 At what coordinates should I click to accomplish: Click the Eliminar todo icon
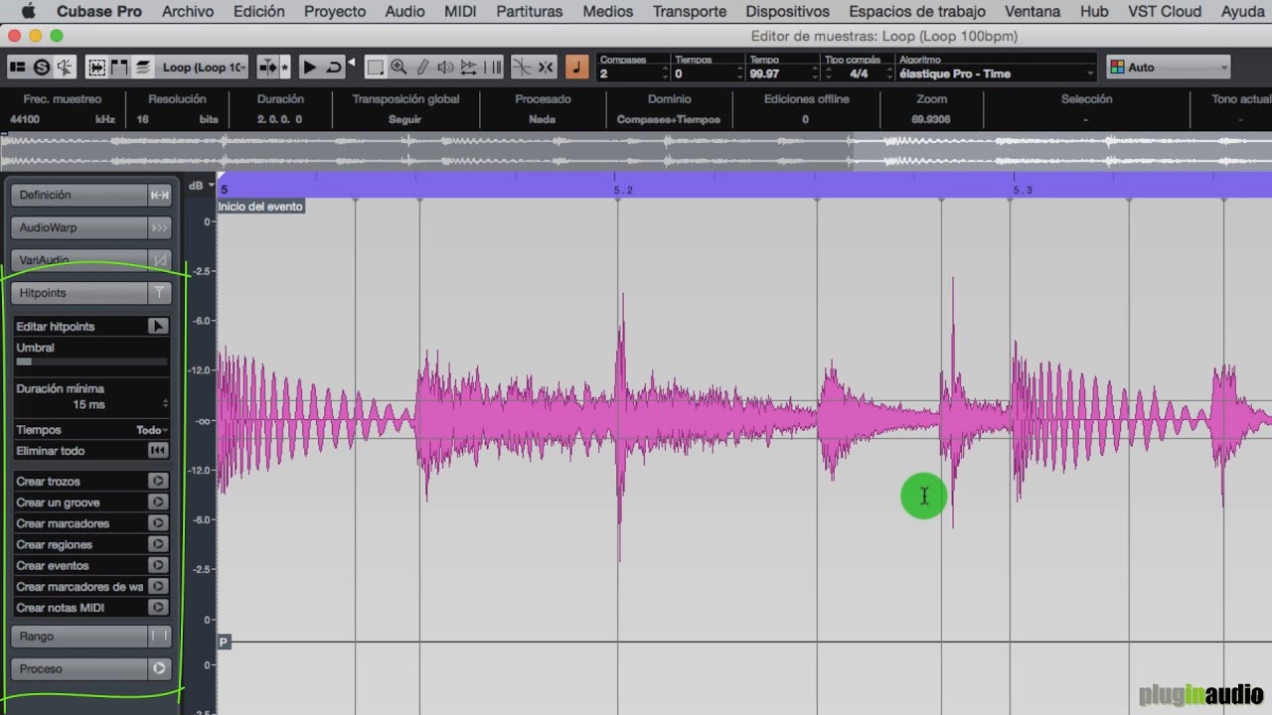pos(158,451)
